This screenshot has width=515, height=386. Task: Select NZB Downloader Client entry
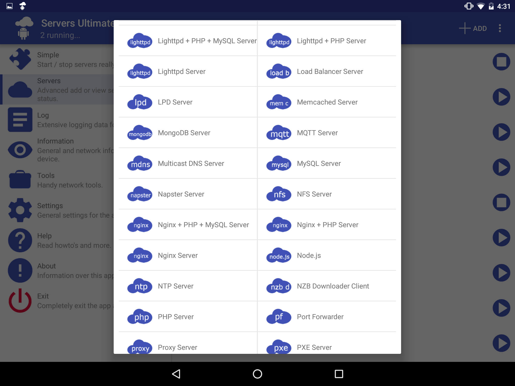pos(327,286)
